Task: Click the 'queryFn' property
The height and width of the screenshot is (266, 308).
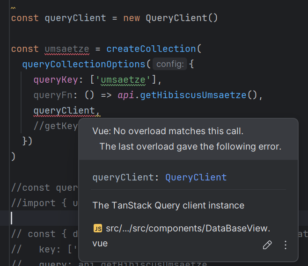Action: (53, 95)
